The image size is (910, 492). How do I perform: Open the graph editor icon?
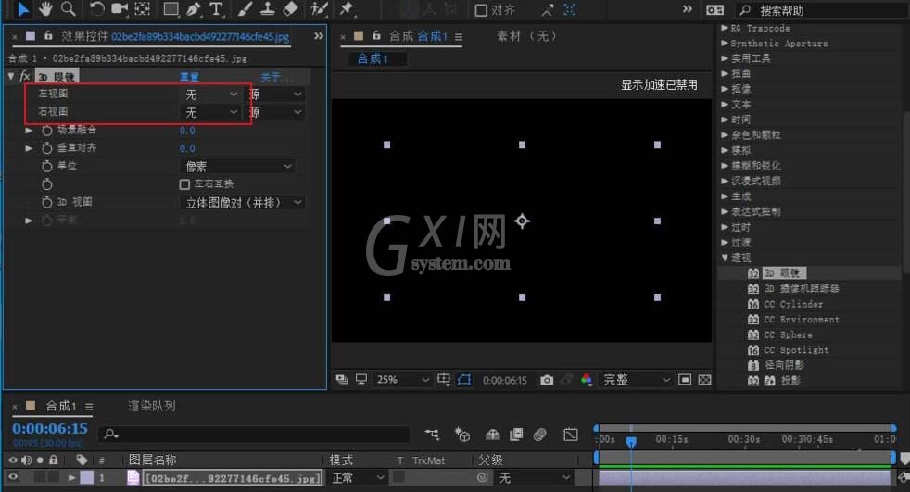[x=571, y=434]
